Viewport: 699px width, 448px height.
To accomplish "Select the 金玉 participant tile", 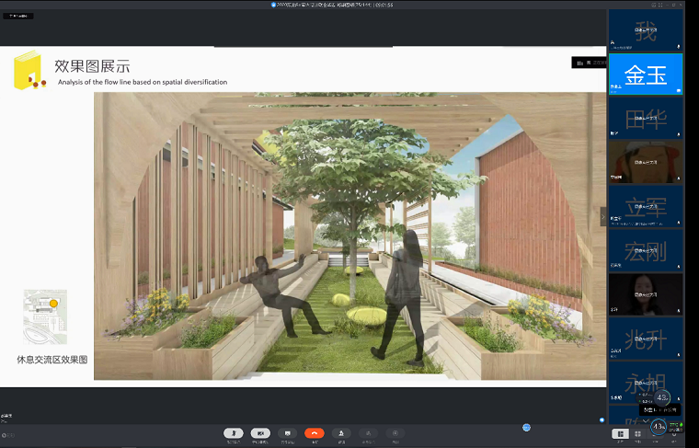I will pyautogui.click(x=645, y=74).
